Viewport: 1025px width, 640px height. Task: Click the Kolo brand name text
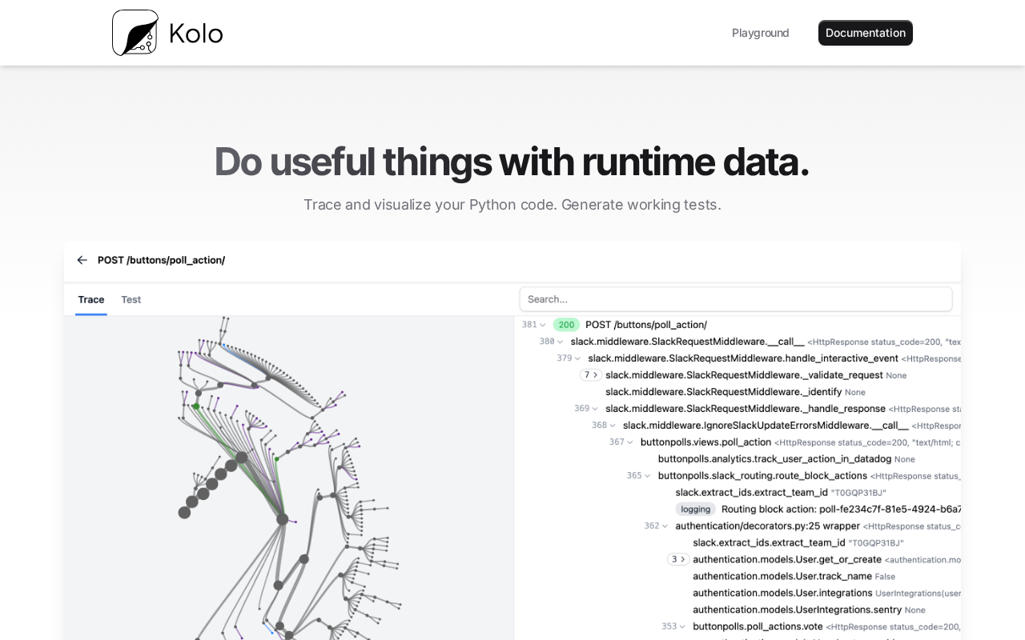(196, 34)
